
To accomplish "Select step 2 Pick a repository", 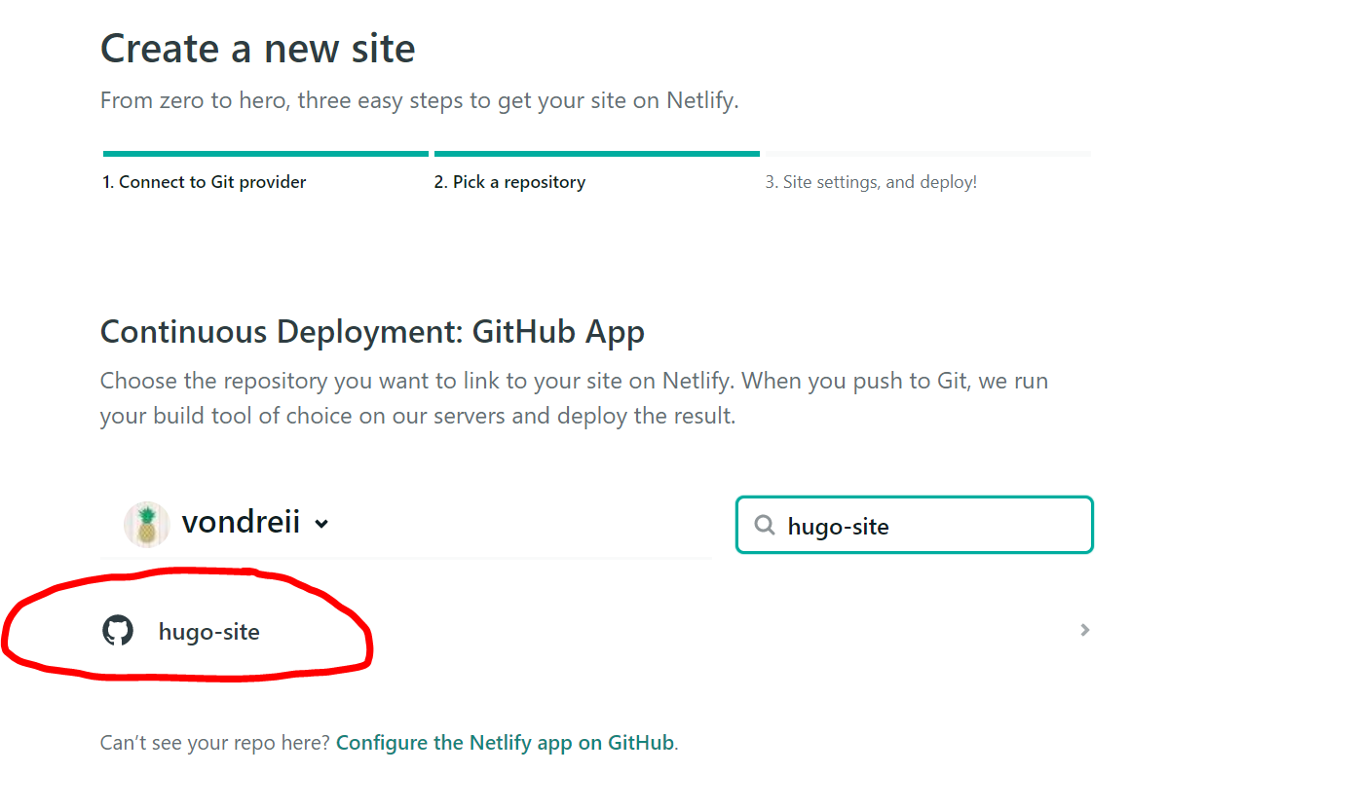I will pyautogui.click(x=509, y=182).
